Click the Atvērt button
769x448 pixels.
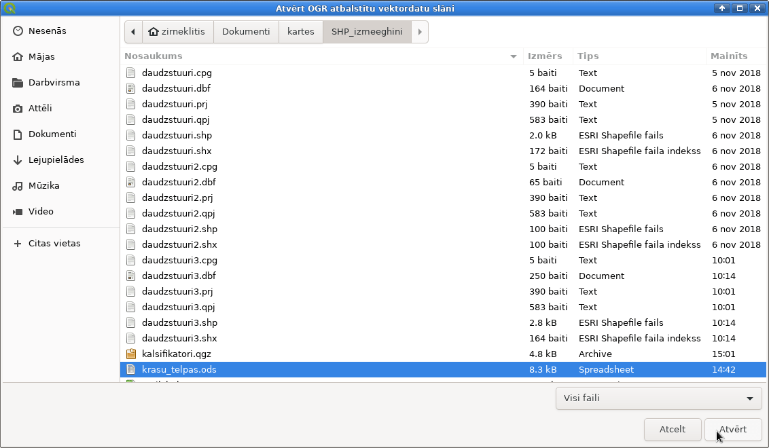coord(733,430)
